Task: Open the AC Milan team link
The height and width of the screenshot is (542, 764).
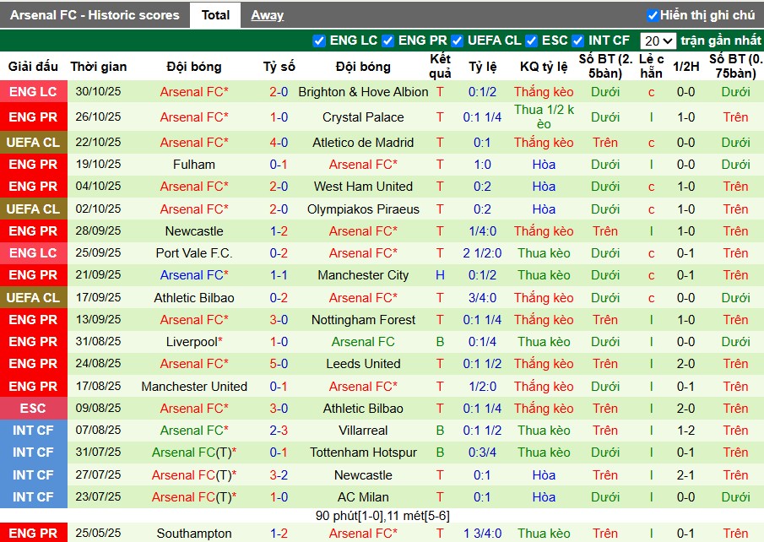Action: pyautogui.click(x=363, y=497)
